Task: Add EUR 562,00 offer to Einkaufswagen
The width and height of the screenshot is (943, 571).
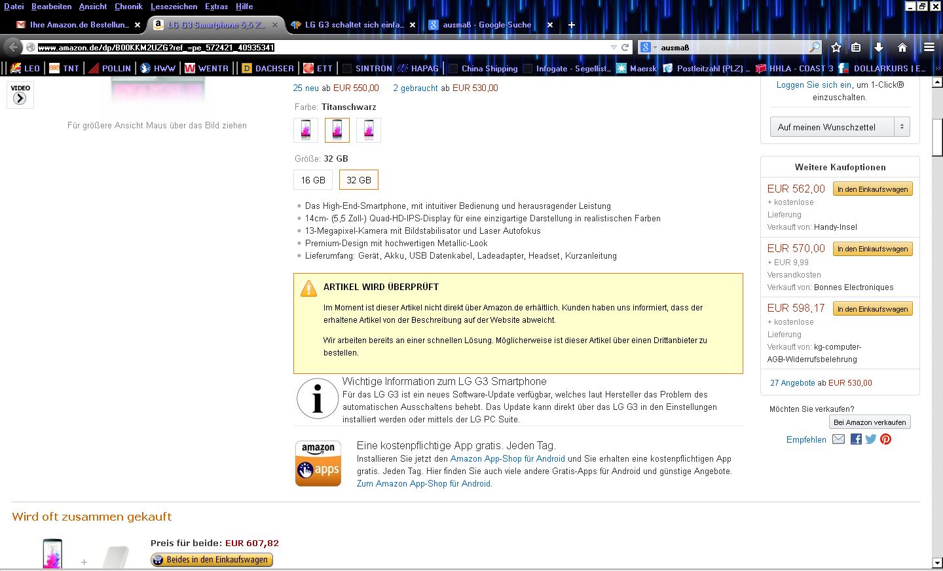Action: [872, 189]
